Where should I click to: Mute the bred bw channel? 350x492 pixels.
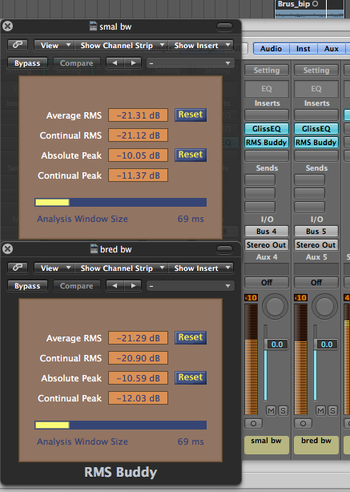(x=320, y=410)
